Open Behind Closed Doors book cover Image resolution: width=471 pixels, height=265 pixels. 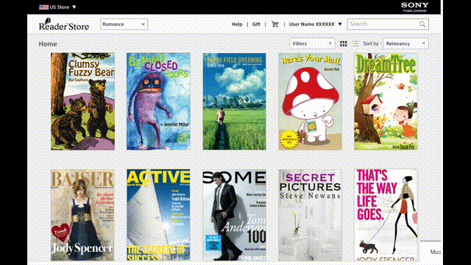(158, 102)
